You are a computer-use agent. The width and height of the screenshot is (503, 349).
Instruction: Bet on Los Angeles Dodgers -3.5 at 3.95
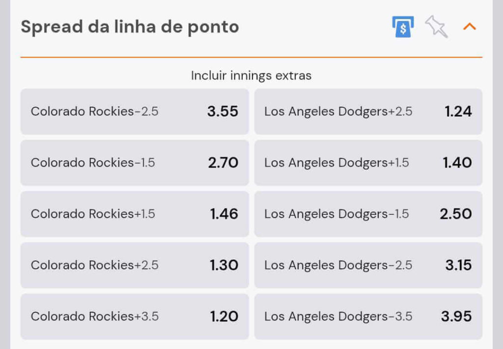pyautogui.click(x=368, y=316)
